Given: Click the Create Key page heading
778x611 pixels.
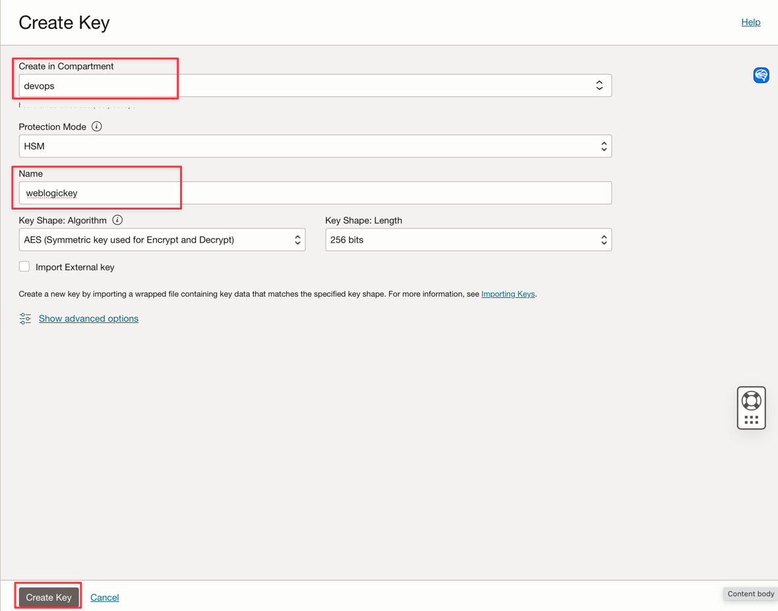Looking at the screenshot, I should tap(64, 22).
